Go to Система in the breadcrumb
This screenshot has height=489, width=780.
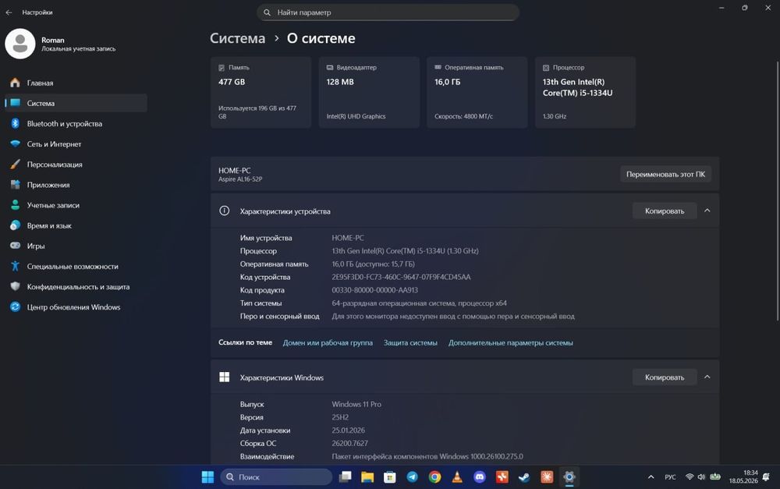tap(237, 38)
